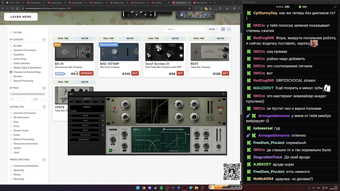Adjust the PowerEx Decay knob
The height and width of the screenshot is (191, 340).
[x=179, y=117]
